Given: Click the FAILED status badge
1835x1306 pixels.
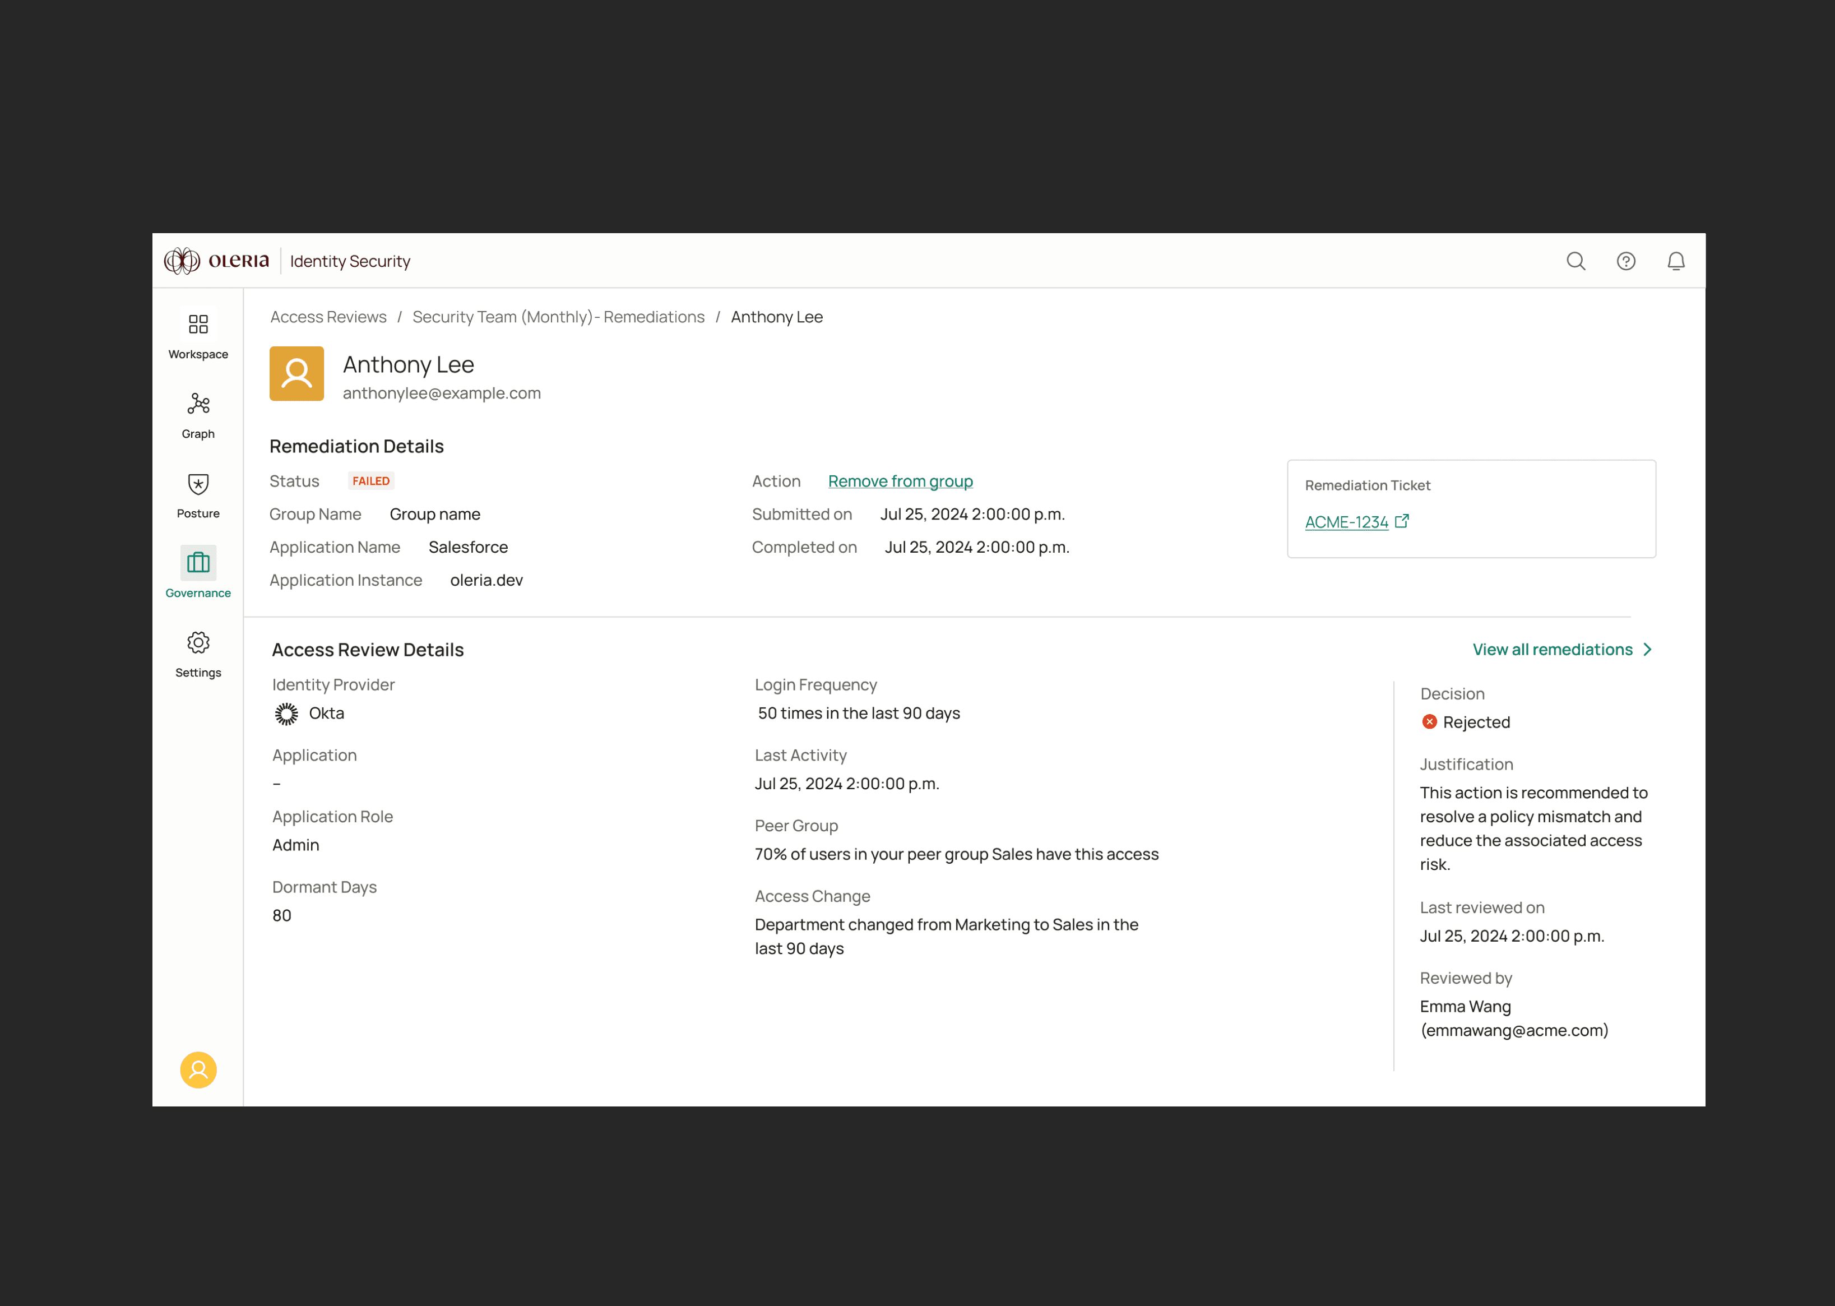Looking at the screenshot, I should coord(370,481).
